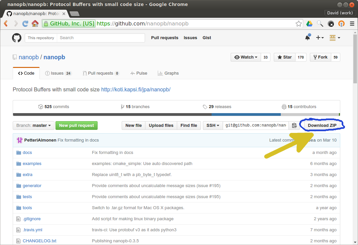The image size is (358, 245).
Task: View the 29 releases
Action: pos(217,107)
